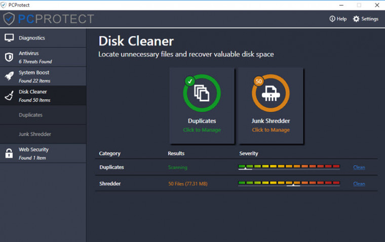
Task: Click the Help info icon
Action: [x=332, y=19]
